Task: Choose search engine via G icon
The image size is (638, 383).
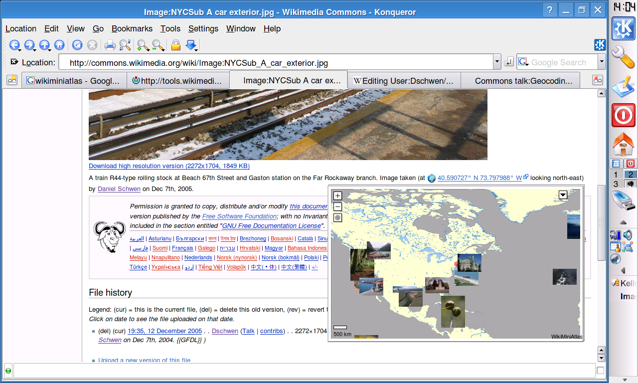Action: [523, 62]
